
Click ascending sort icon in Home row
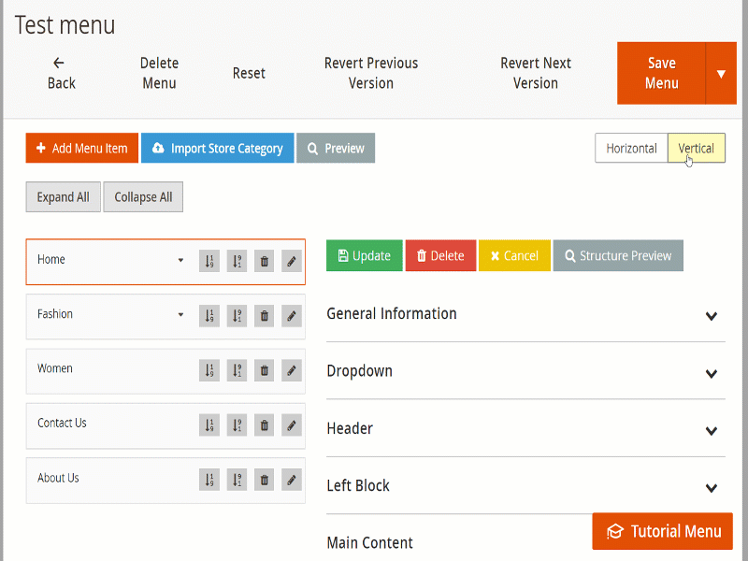[x=209, y=261]
